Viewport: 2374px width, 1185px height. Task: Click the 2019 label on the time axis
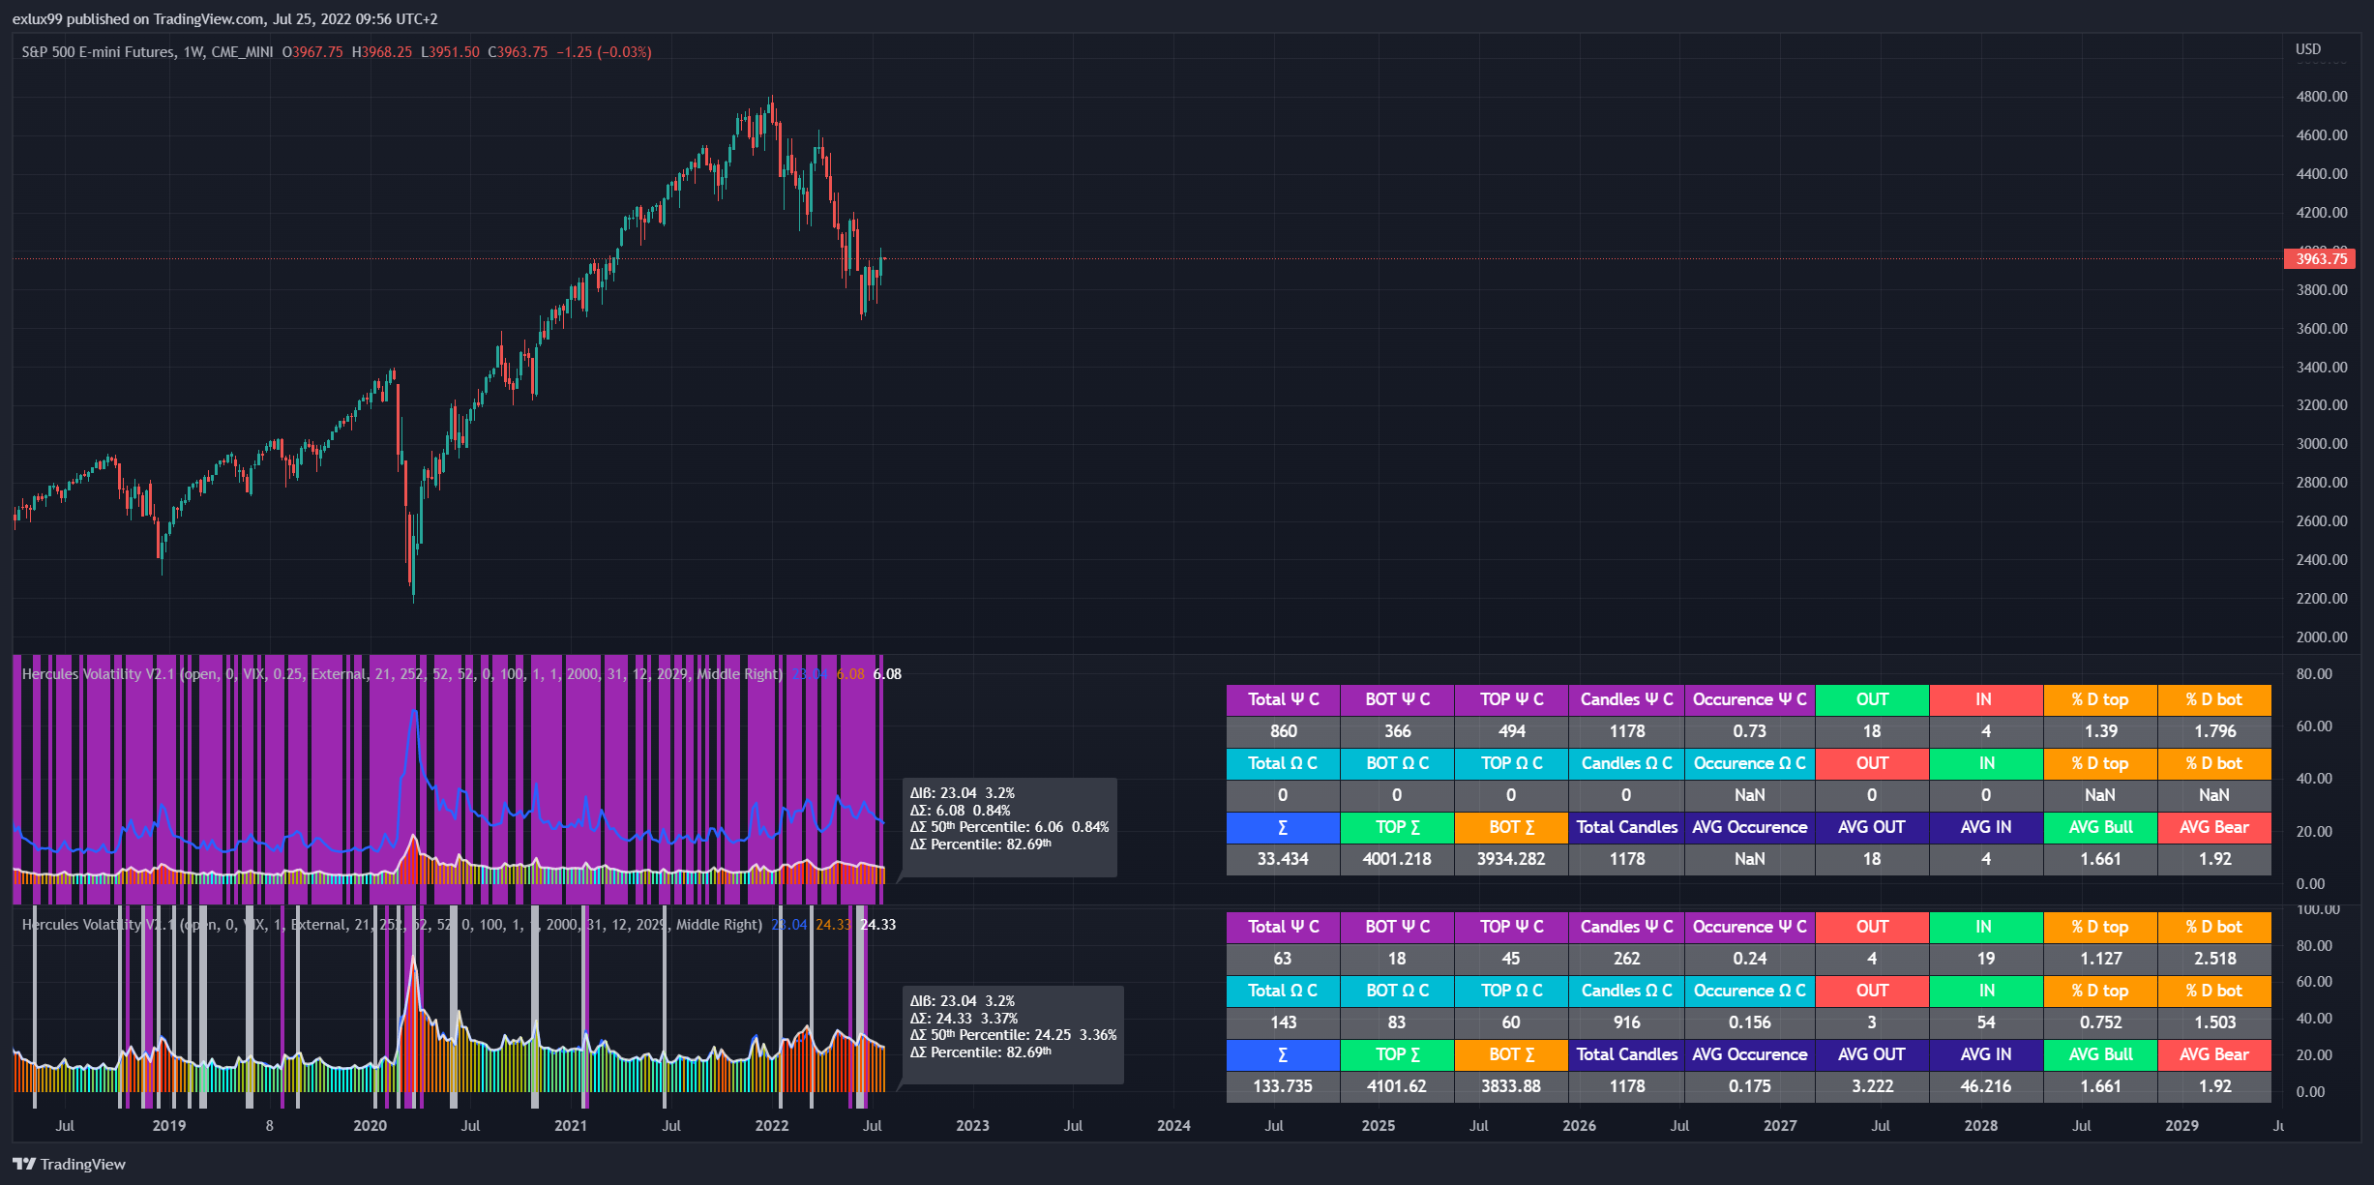pyautogui.click(x=169, y=1125)
